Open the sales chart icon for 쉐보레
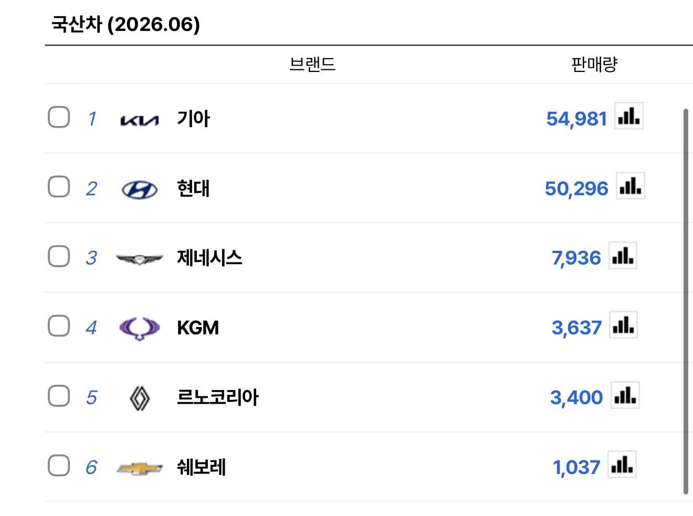 click(x=622, y=465)
